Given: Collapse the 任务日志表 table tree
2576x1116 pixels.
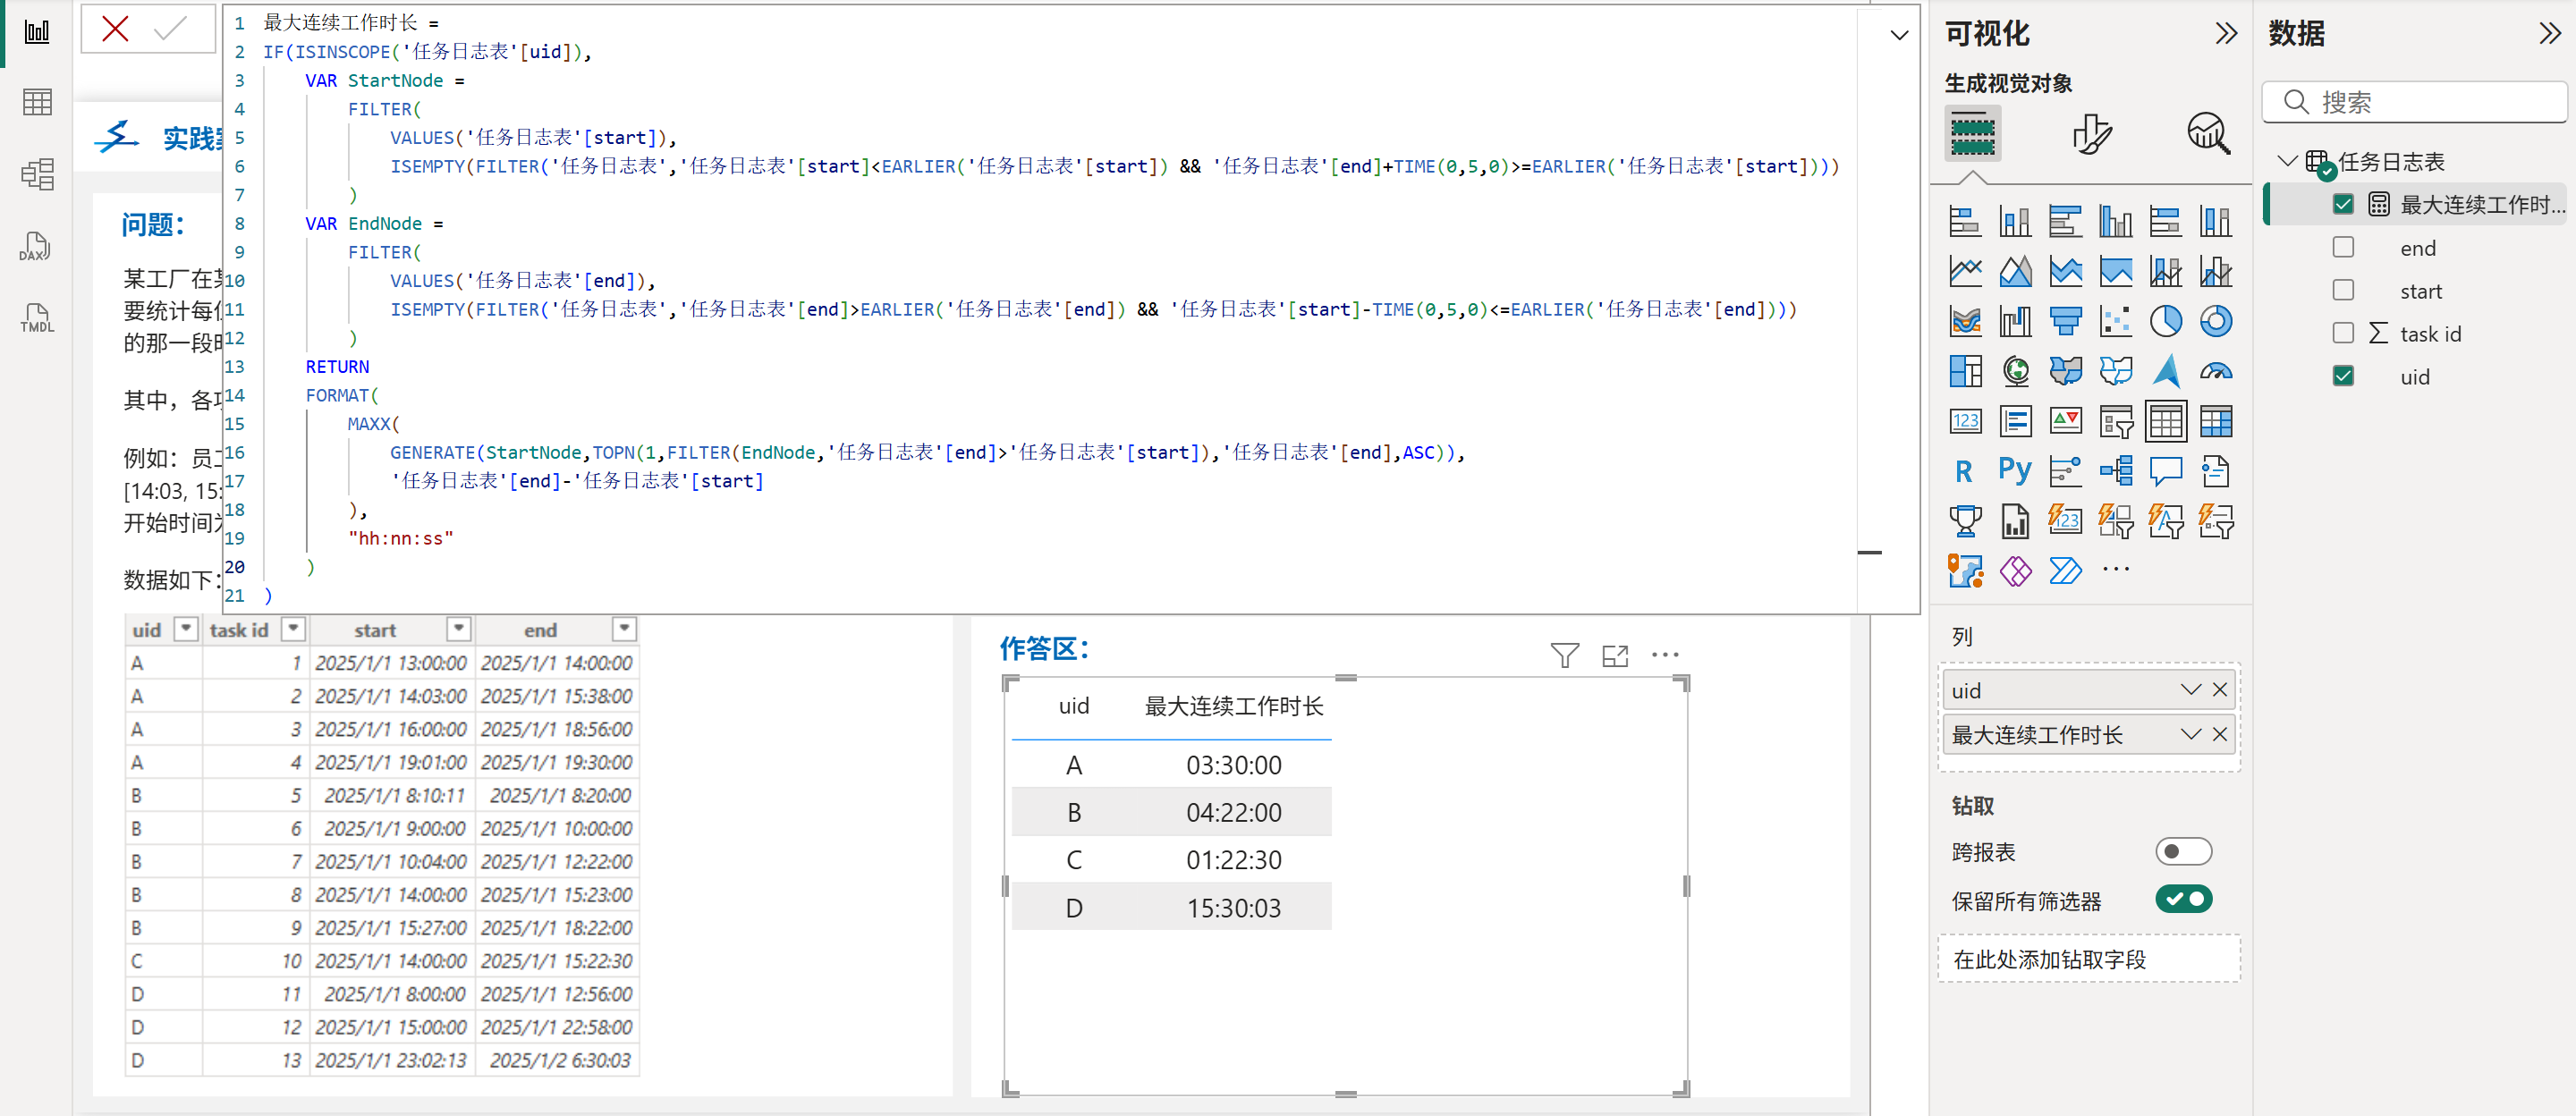Looking at the screenshot, I should click(2286, 161).
